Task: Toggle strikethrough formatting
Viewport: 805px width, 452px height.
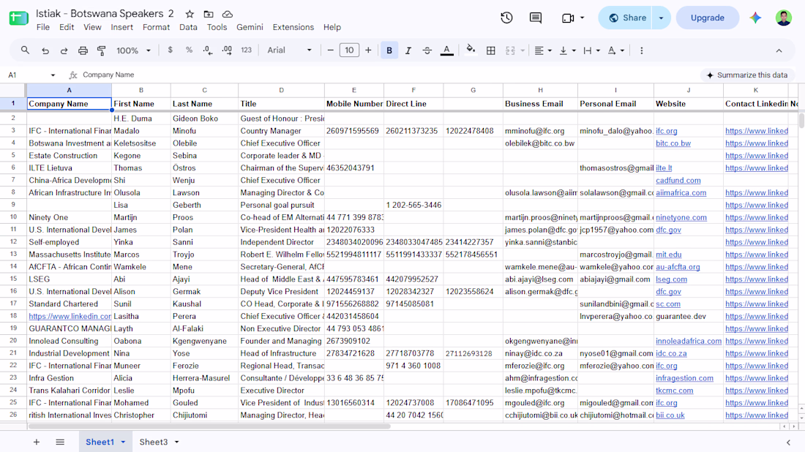Action: [427, 50]
